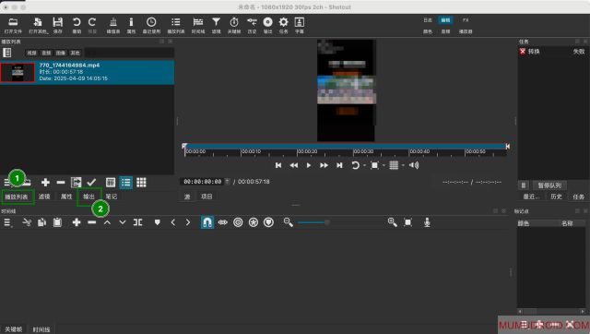The height and width of the screenshot is (334, 590).
Task: Switch to the Filters (滤镜) tab
Action: click(x=44, y=197)
